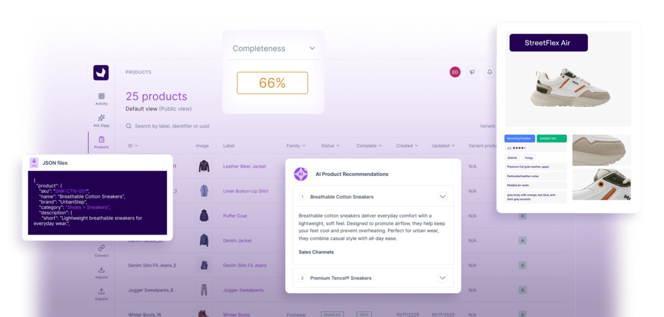Click the Akeneo bird logo
This screenshot has width=664, height=317.
point(101,72)
